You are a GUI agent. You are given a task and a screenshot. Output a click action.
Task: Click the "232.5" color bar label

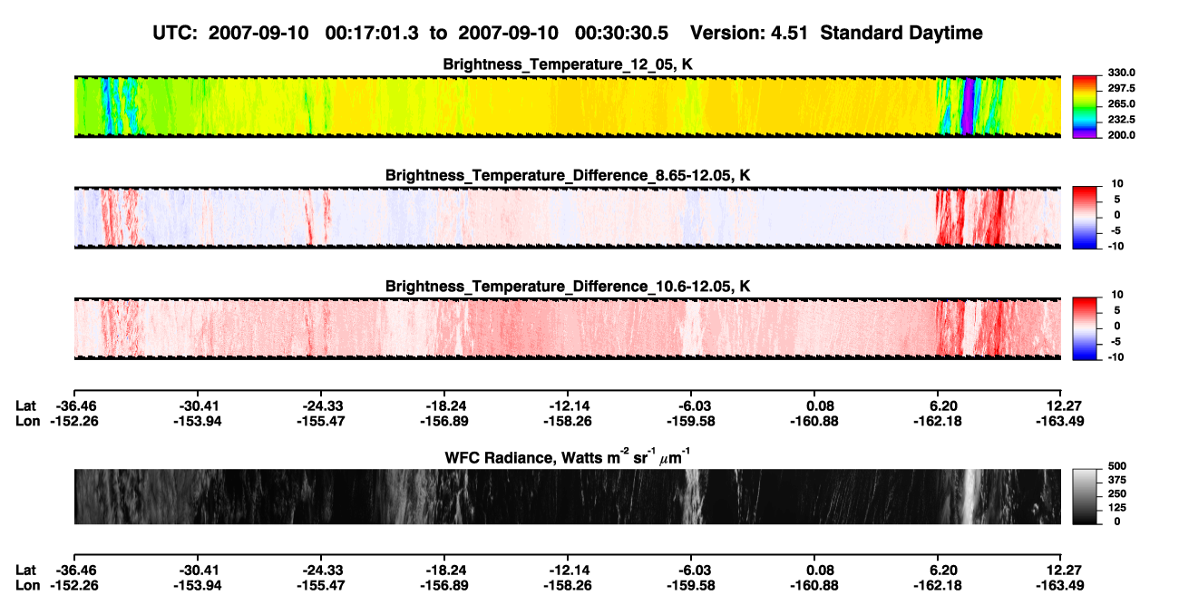coord(1122,119)
